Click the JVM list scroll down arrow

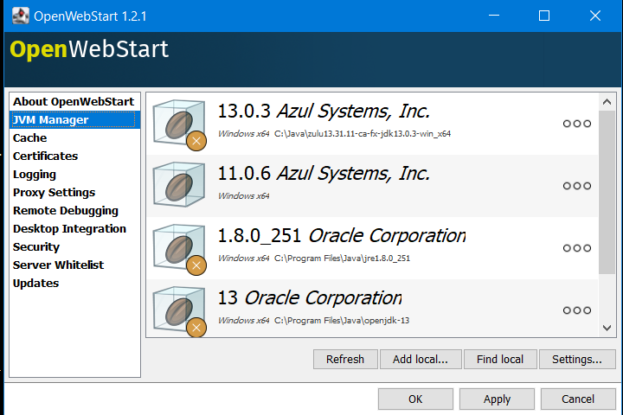[607, 328]
